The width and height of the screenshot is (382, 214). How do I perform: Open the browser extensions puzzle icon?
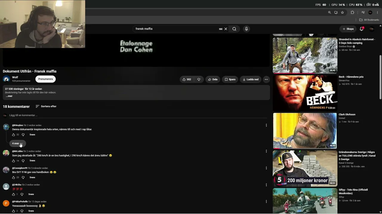pyautogui.click(x=352, y=12)
